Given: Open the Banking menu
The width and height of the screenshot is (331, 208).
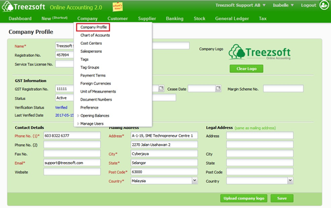Looking at the screenshot, I should tap(175, 18).
